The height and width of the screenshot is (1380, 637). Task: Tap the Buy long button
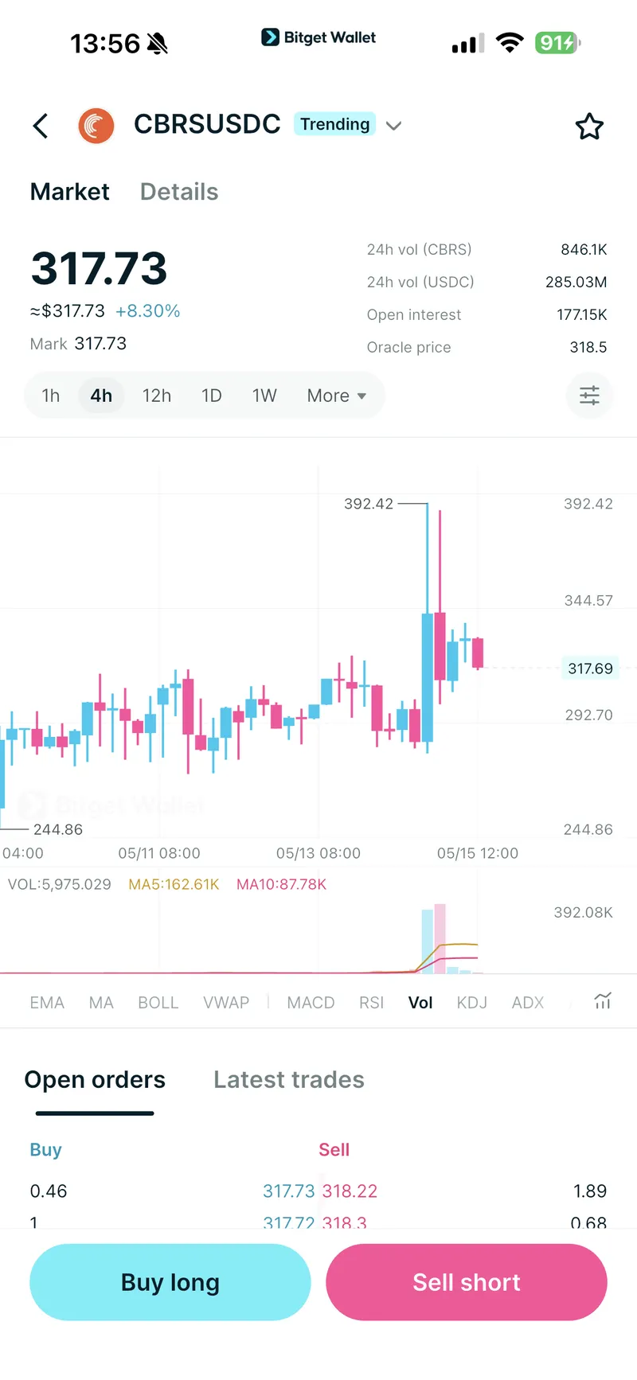pyautogui.click(x=170, y=1282)
